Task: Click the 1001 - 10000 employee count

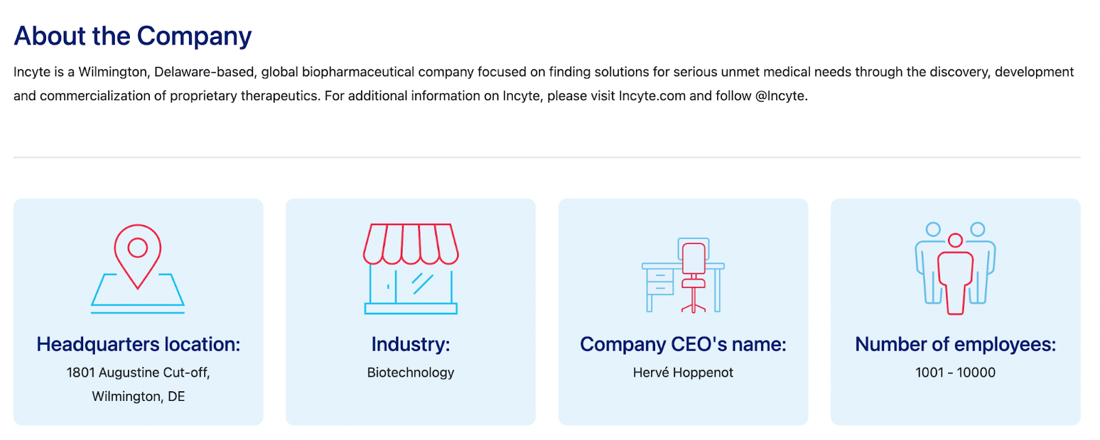Action: 955,373
